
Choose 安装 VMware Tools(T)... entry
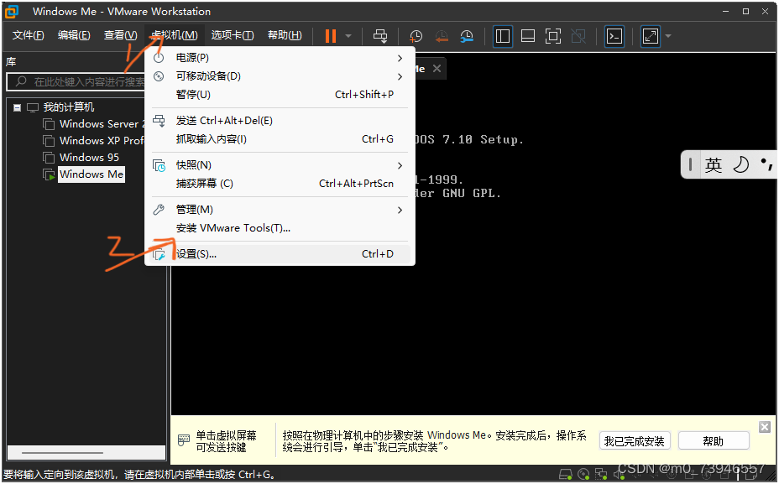[280, 228]
